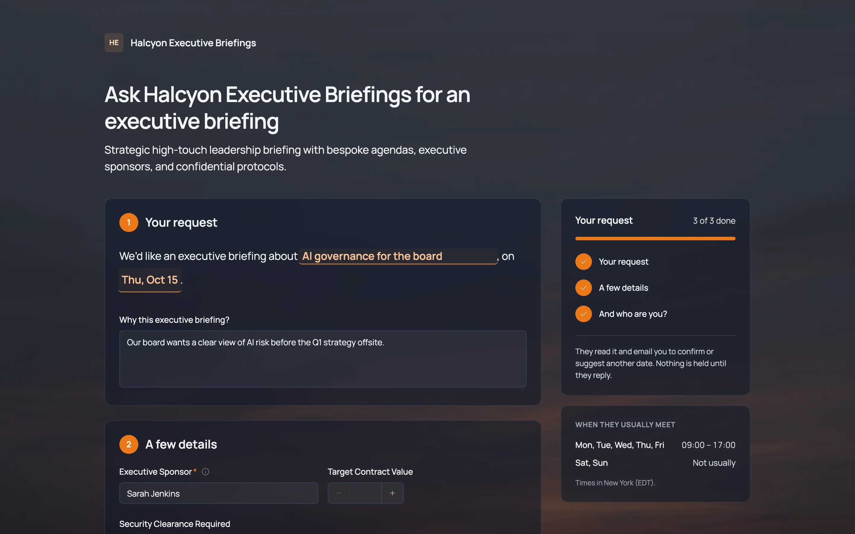Edit the briefing topic field 'AI governance for the board'
855x534 pixels.
pos(398,256)
